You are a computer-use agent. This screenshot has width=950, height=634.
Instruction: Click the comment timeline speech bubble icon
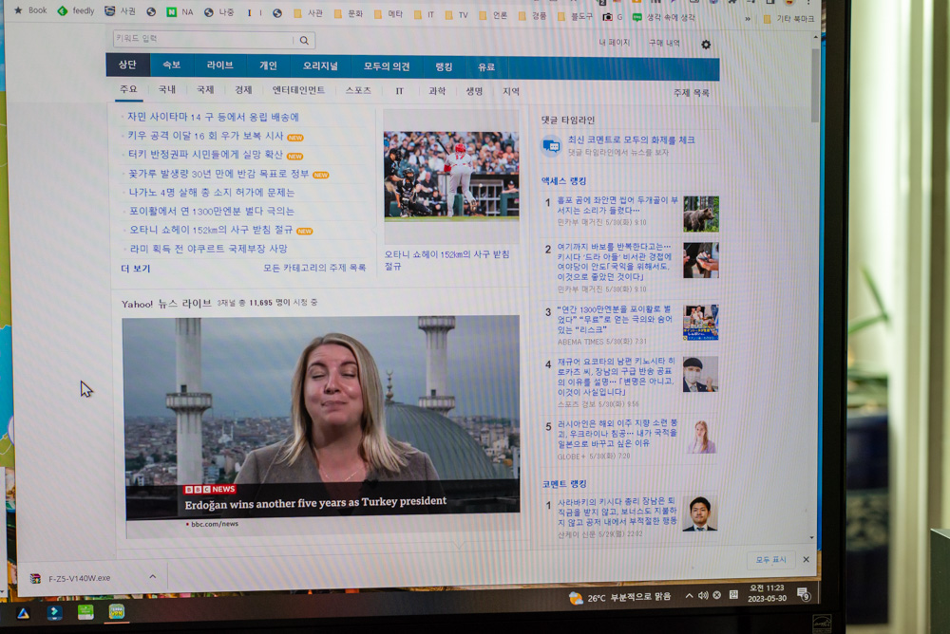pyautogui.click(x=552, y=145)
